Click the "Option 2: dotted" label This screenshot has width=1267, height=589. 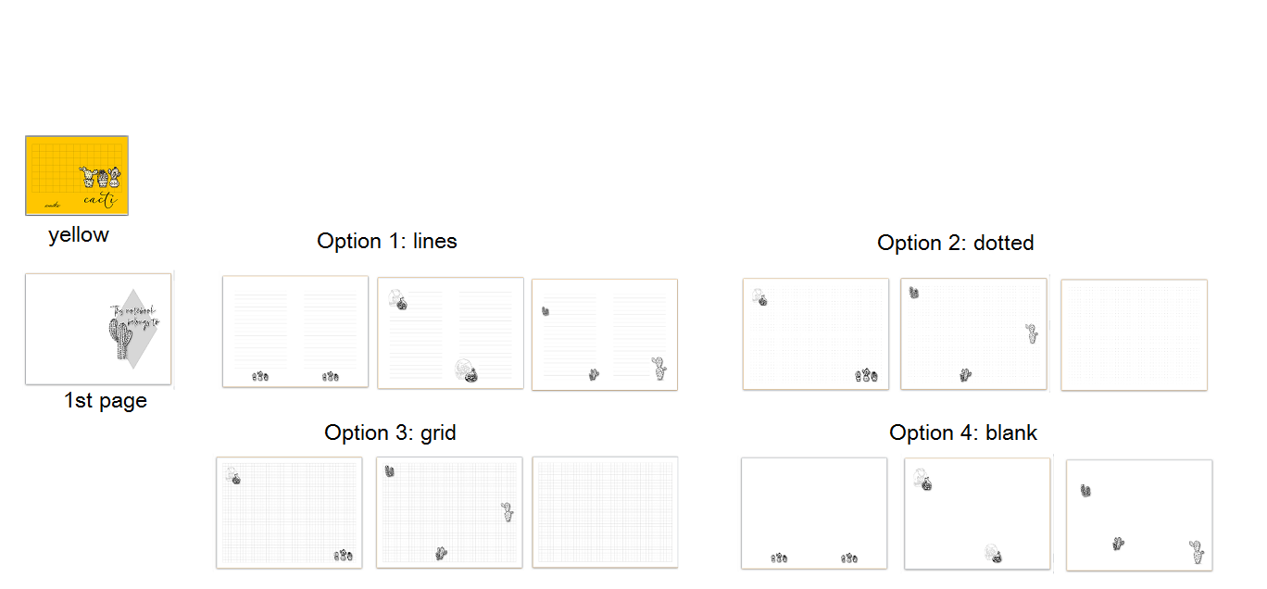pos(956,243)
